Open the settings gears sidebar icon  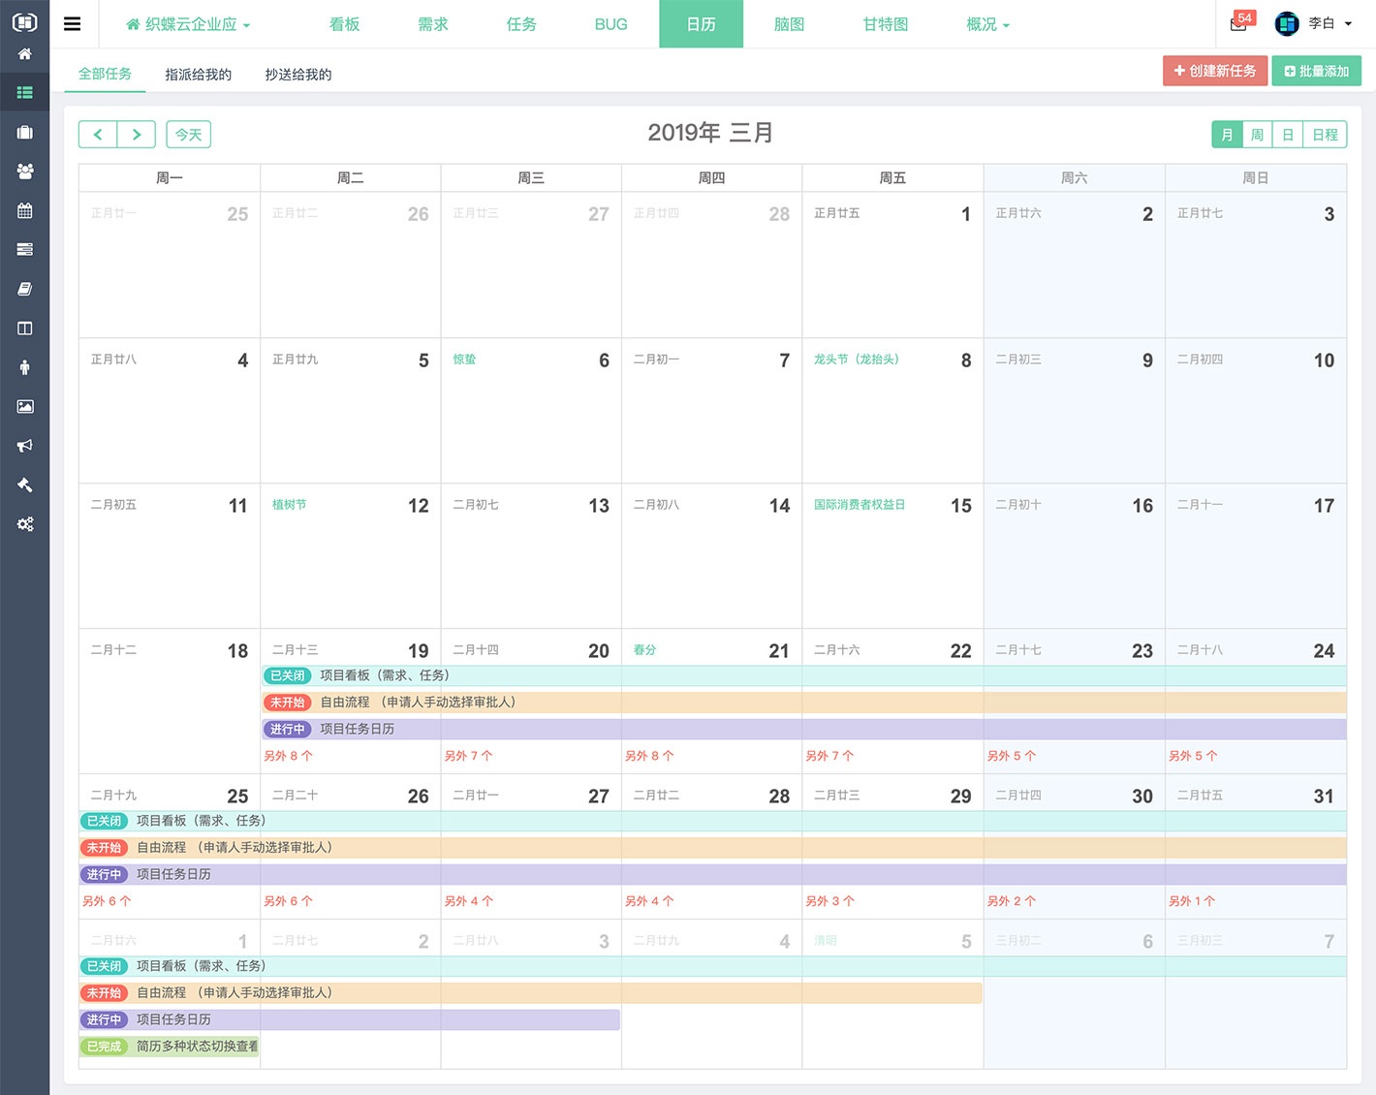coord(24,524)
